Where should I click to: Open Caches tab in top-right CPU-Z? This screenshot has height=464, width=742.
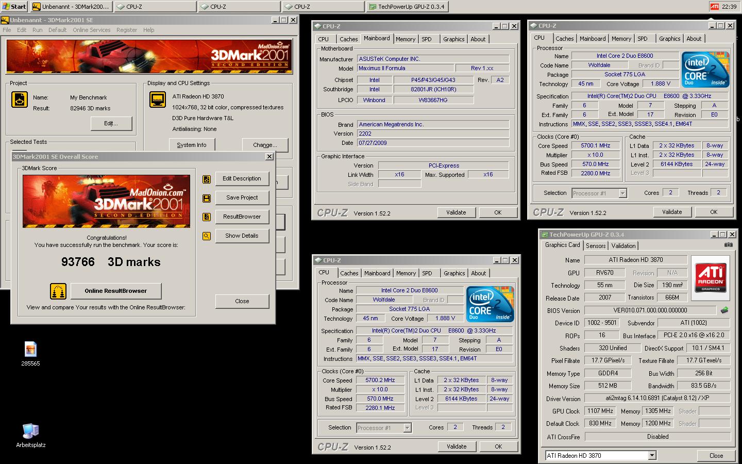click(565, 39)
